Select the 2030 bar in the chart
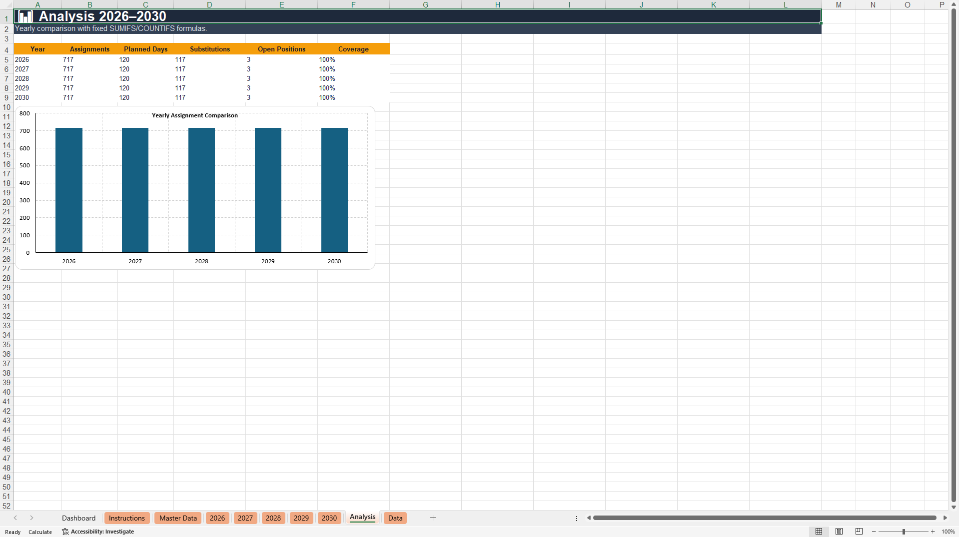Image resolution: width=959 pixels, height=537 pixels. [x=334, y=190]
